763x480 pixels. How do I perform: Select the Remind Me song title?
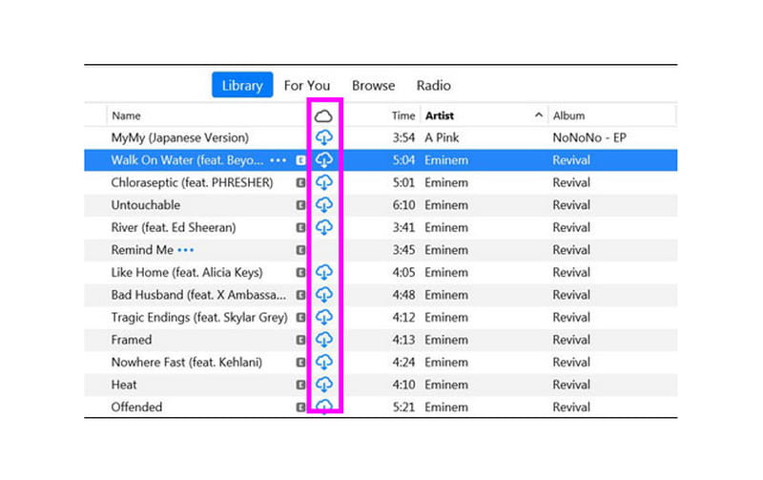[142, 250]
